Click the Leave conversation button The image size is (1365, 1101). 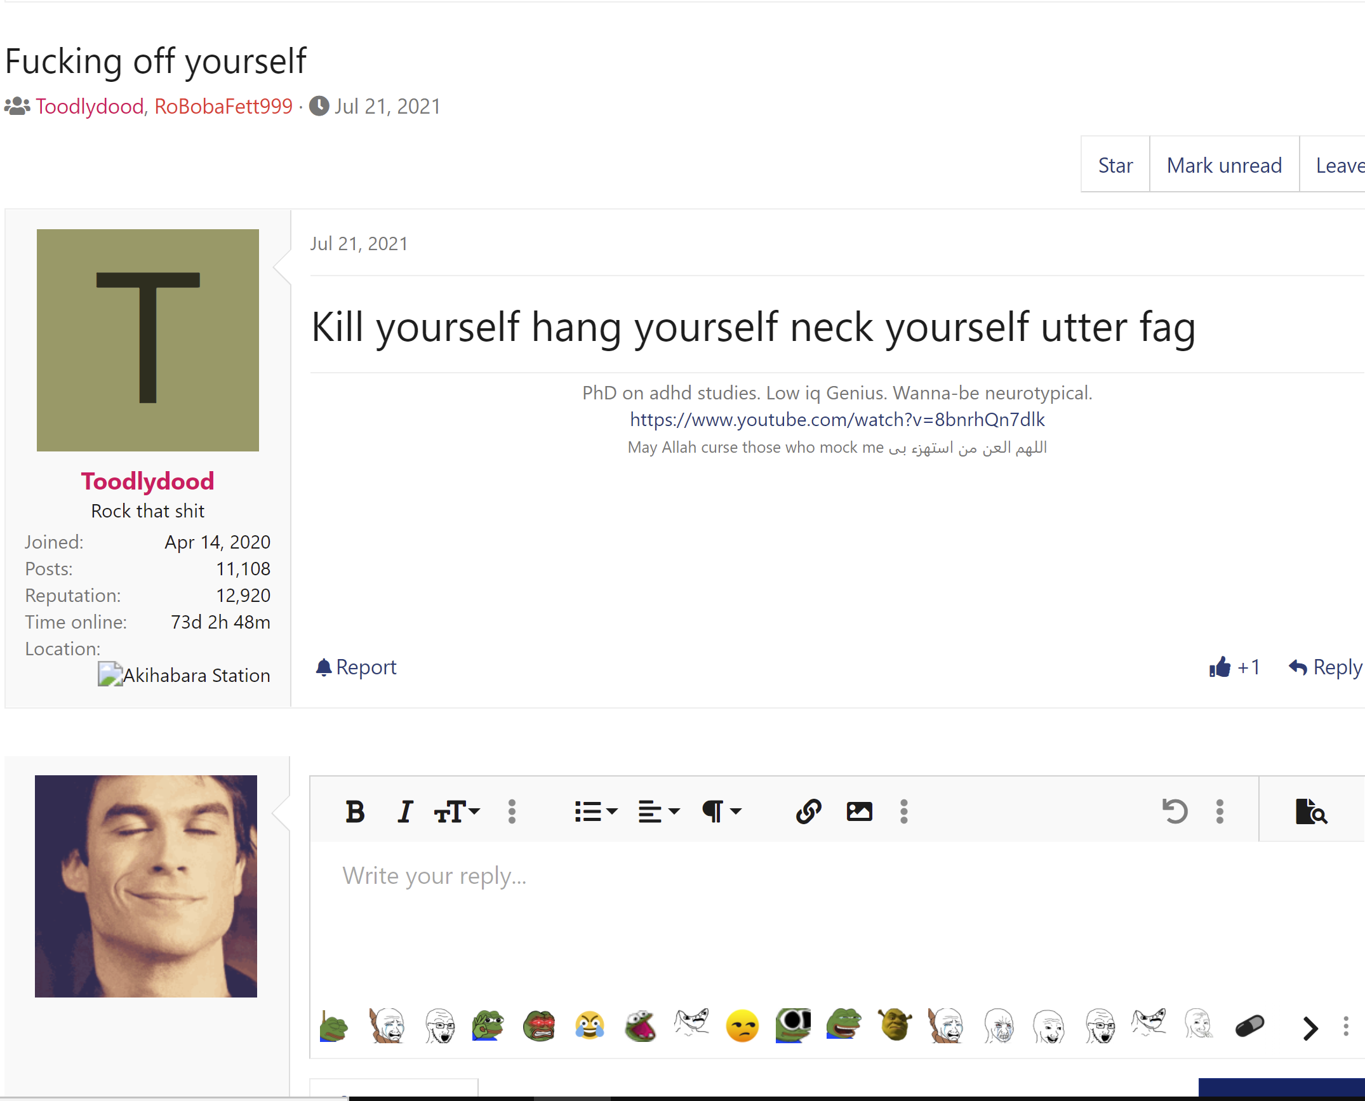(x=1333, y=165)
